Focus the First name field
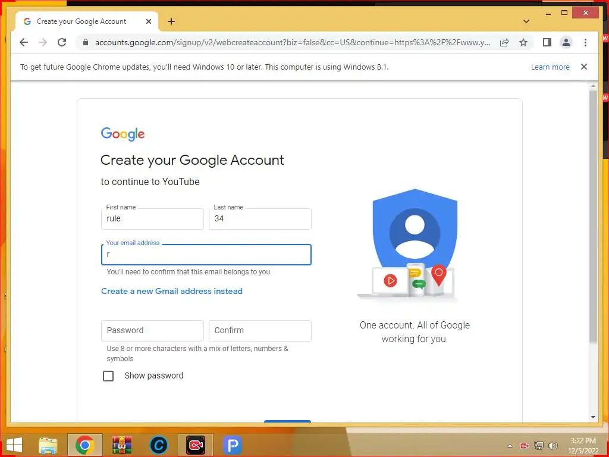The width and height of the screenshot is (609, 457). point(152,218)
